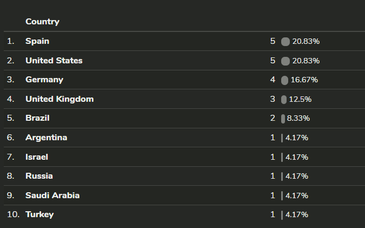365x228 pixels.
Task: Select the Brazil country row
Action: 38,118
